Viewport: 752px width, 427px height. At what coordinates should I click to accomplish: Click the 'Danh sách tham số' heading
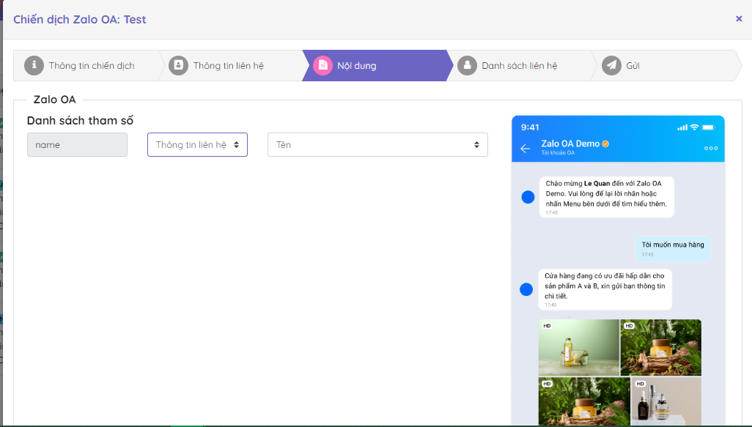coord(80,121)
